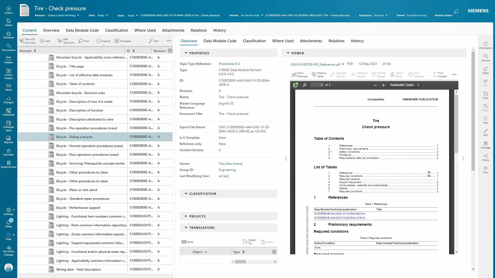This screenshot has height=278, width=495.
Task: Open the Compare tool above the structure tree
Action: coord(123,41)
